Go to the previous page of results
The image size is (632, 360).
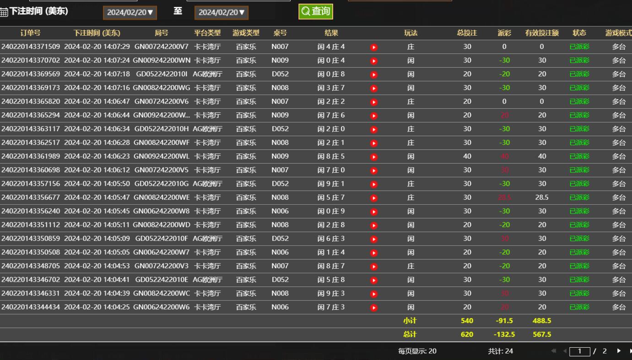[564, 351]
